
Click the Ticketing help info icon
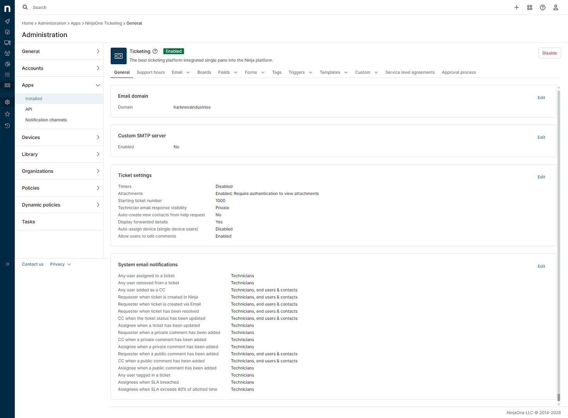click(155, 51)
